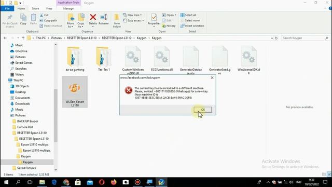Open the address bar history dropdown
332x187 pixels.
272,38
